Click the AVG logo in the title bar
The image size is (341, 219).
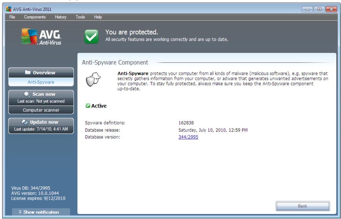[x=9, y=9]
